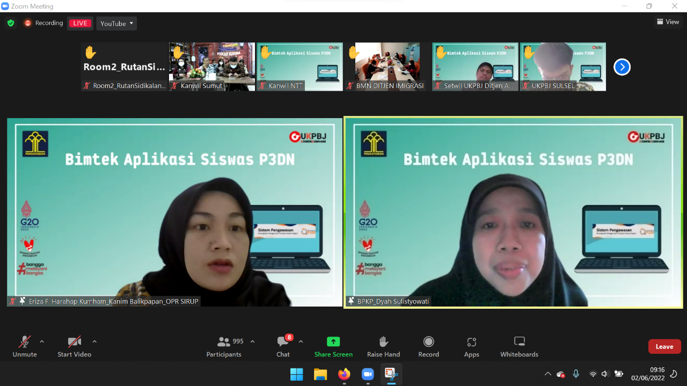
Task: Start Video with the camera toggle
Action: point(74,342)
